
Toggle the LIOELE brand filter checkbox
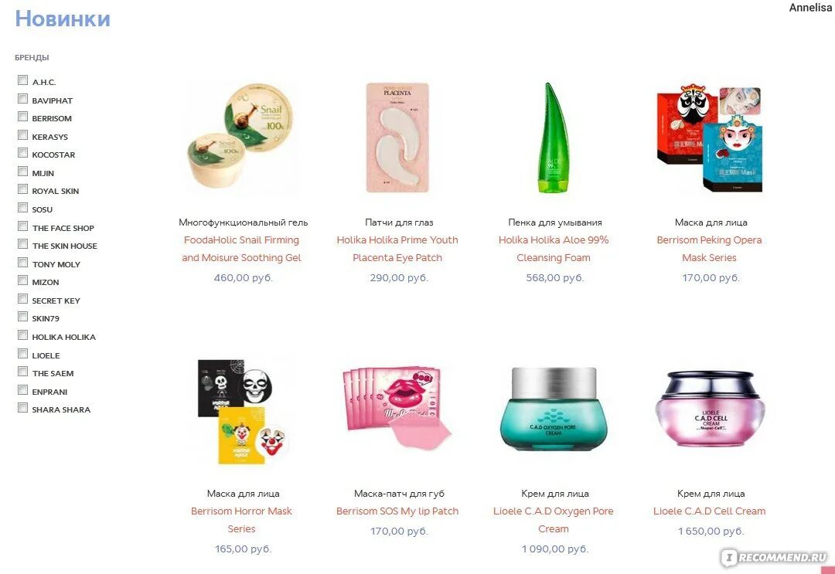click(23, 353)
